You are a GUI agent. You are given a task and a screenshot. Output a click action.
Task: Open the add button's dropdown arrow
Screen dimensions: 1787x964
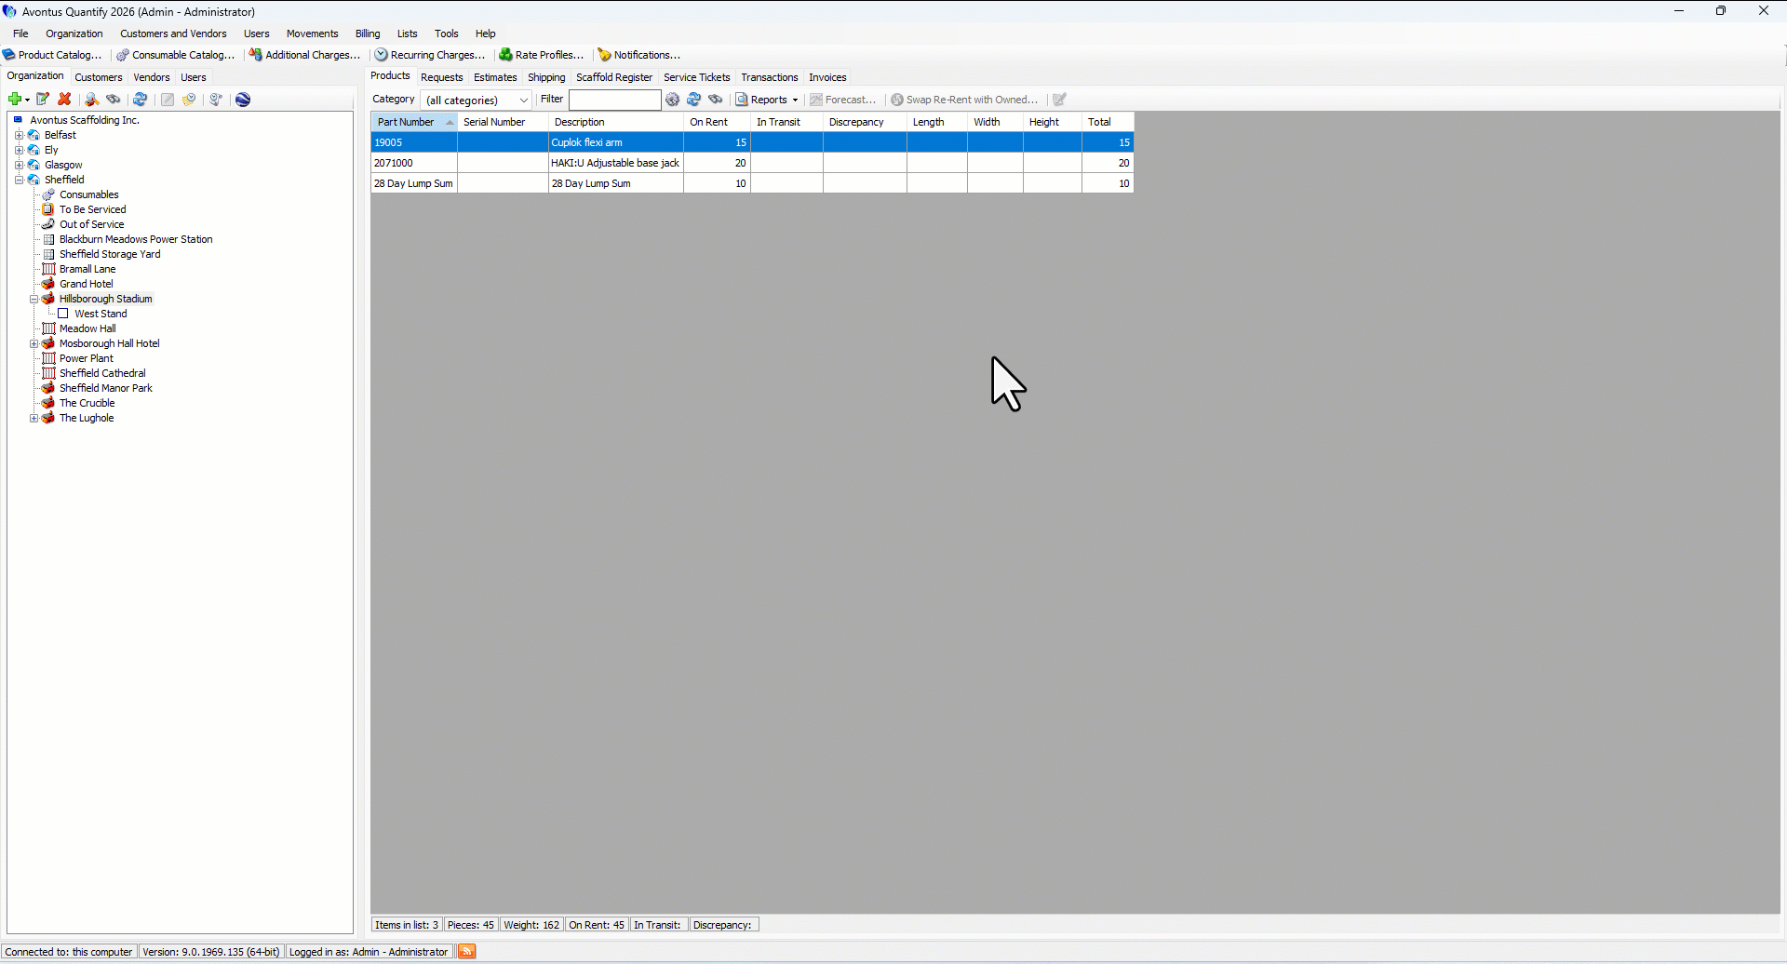(x=27, y=100)
